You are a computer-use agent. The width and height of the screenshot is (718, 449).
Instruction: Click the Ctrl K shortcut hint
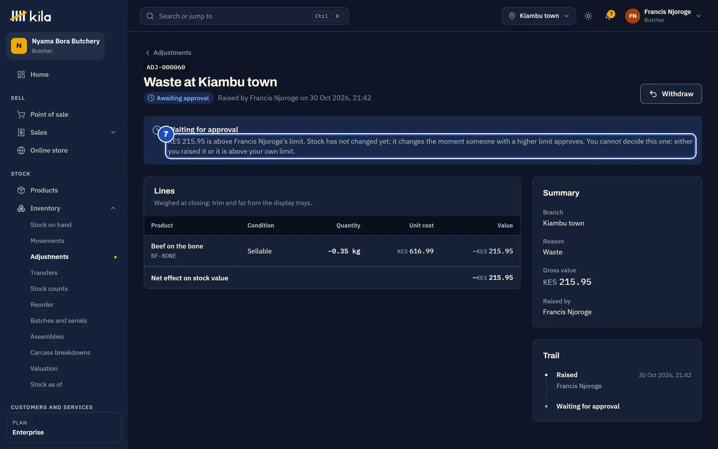[x=328, y=16]
